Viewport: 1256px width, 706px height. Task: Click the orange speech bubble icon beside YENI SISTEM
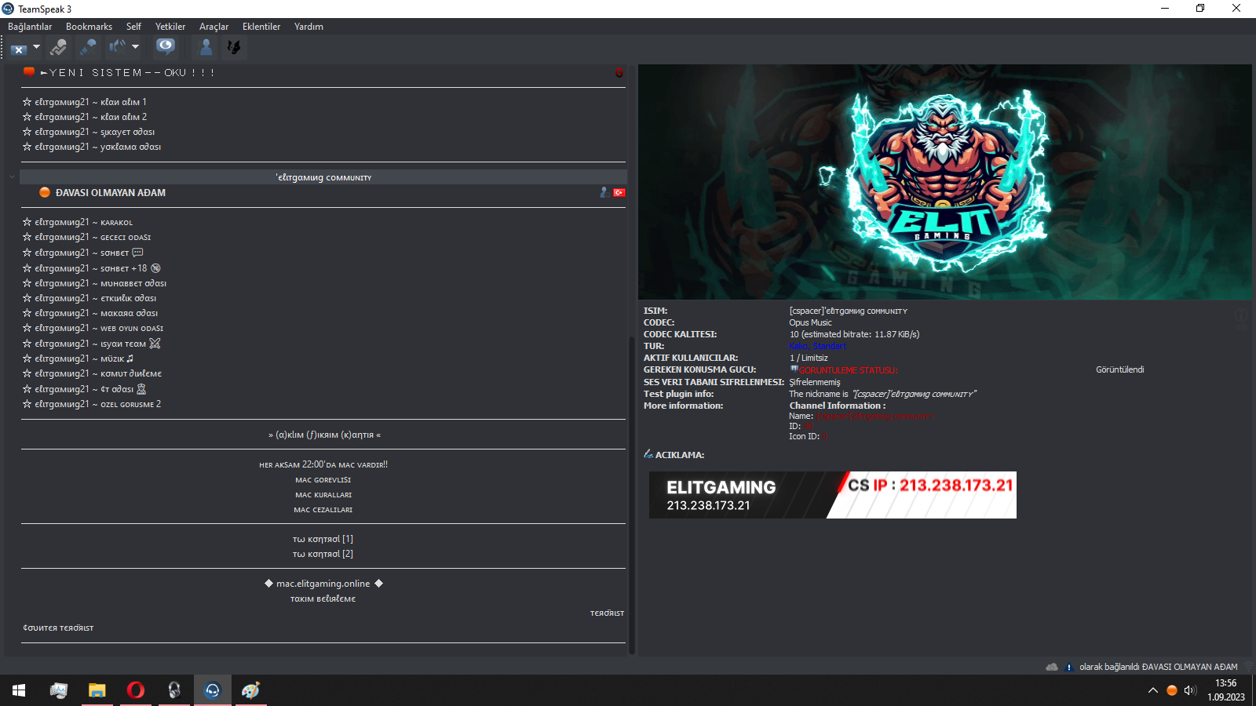click(x=29, y=71)
